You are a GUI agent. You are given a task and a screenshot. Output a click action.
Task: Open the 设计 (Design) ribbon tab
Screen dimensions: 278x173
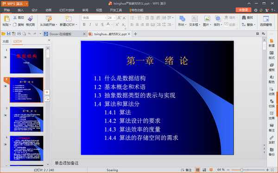(34, 10)
